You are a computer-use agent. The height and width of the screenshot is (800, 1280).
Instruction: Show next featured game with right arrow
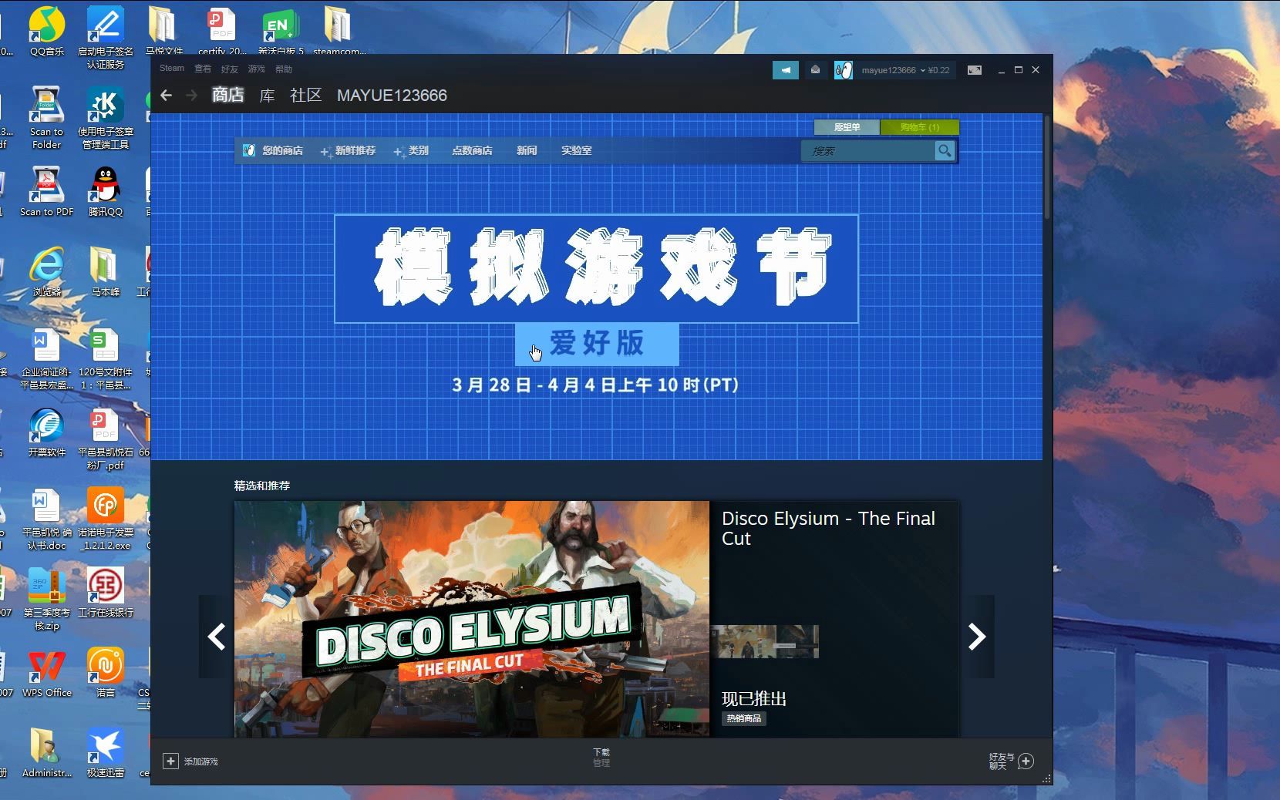[977, 637]
